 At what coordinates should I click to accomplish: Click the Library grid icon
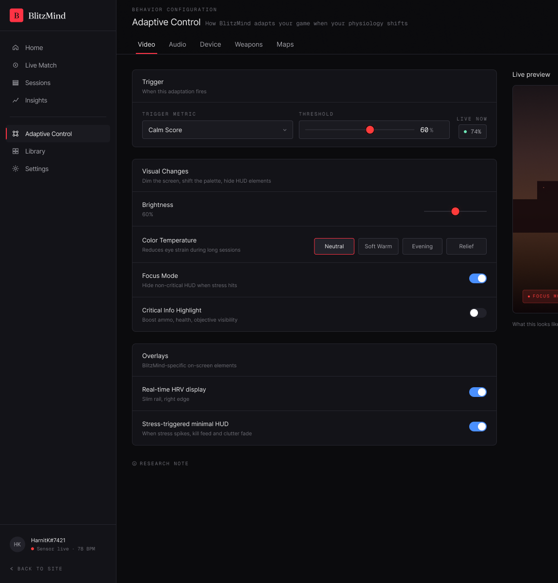tap(16, 151)
